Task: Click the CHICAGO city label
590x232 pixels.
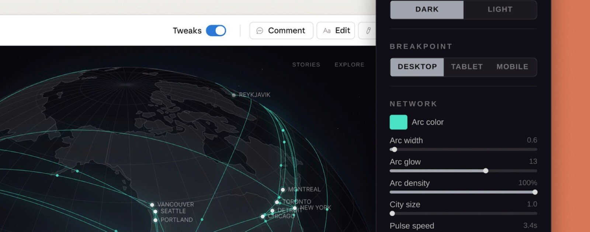Action: [x=281, y=216]
